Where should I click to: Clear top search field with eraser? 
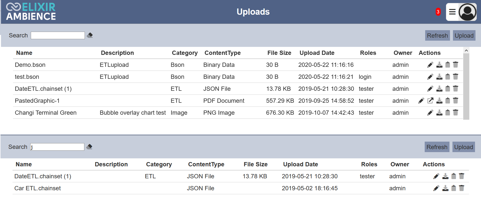[x=90, y=35]
